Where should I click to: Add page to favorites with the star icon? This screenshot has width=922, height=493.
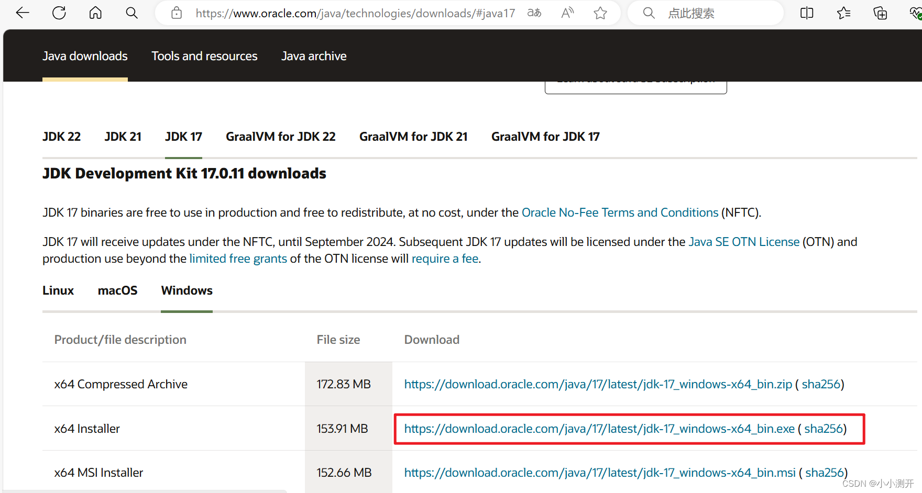click(x=600, y=13)
